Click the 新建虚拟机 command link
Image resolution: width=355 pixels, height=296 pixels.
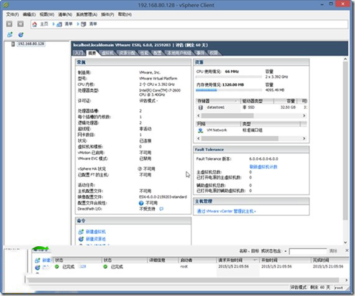click(x=96, y=232)
